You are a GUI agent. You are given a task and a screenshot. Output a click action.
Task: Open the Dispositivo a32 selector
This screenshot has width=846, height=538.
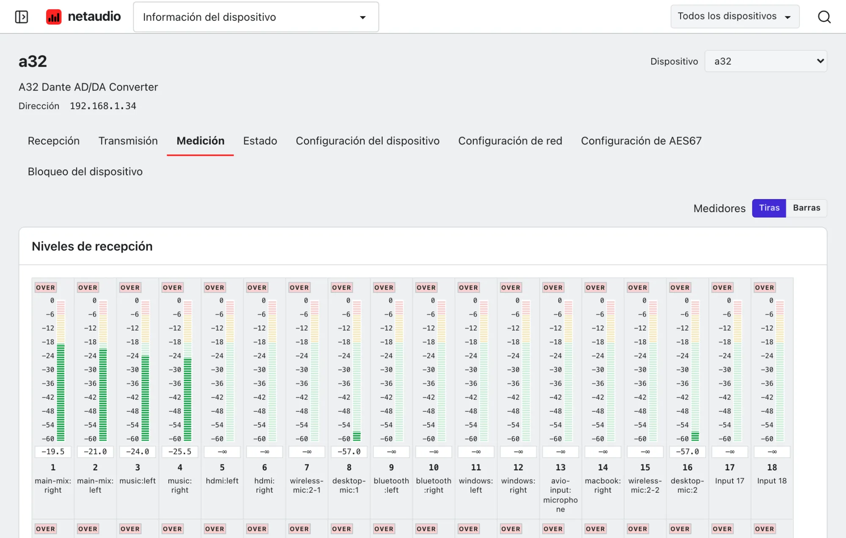(x=766, y=61)
